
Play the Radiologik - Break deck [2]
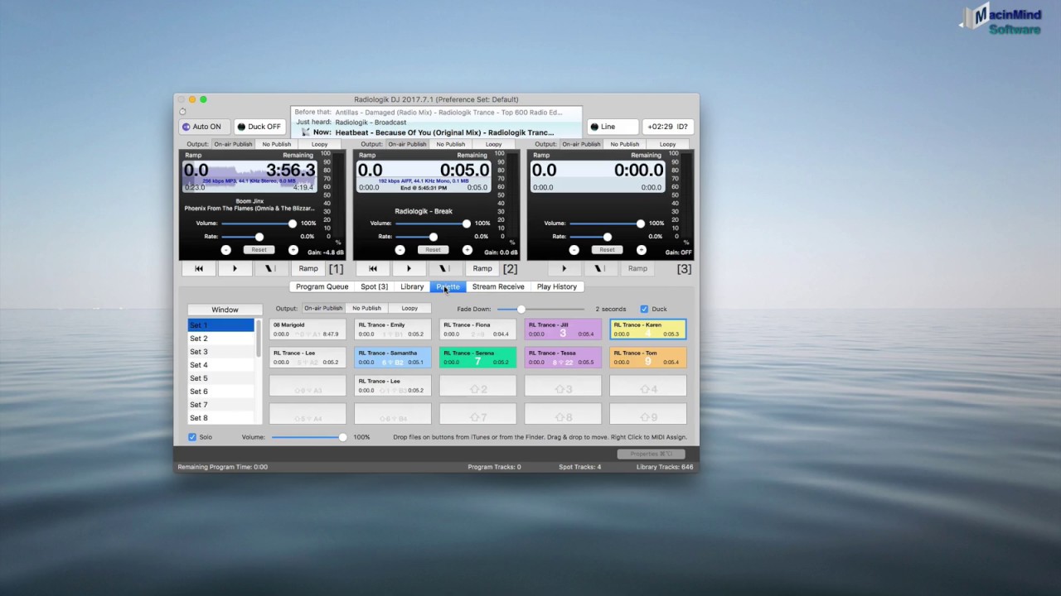pyautogui.click(x=409, y=268)
